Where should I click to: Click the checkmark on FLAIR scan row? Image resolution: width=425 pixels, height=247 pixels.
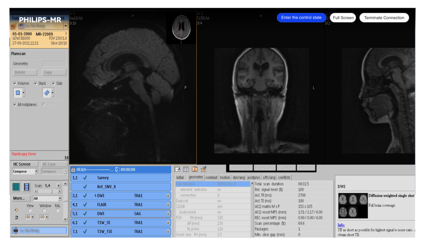(x=85, y=204)
